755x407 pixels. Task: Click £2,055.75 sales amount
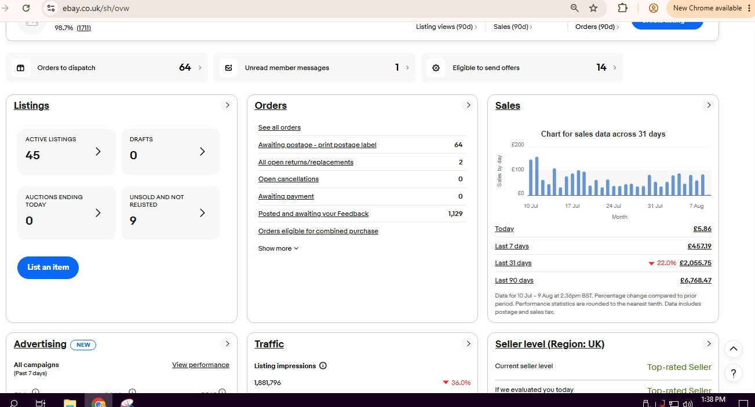[x=695, y=263]
